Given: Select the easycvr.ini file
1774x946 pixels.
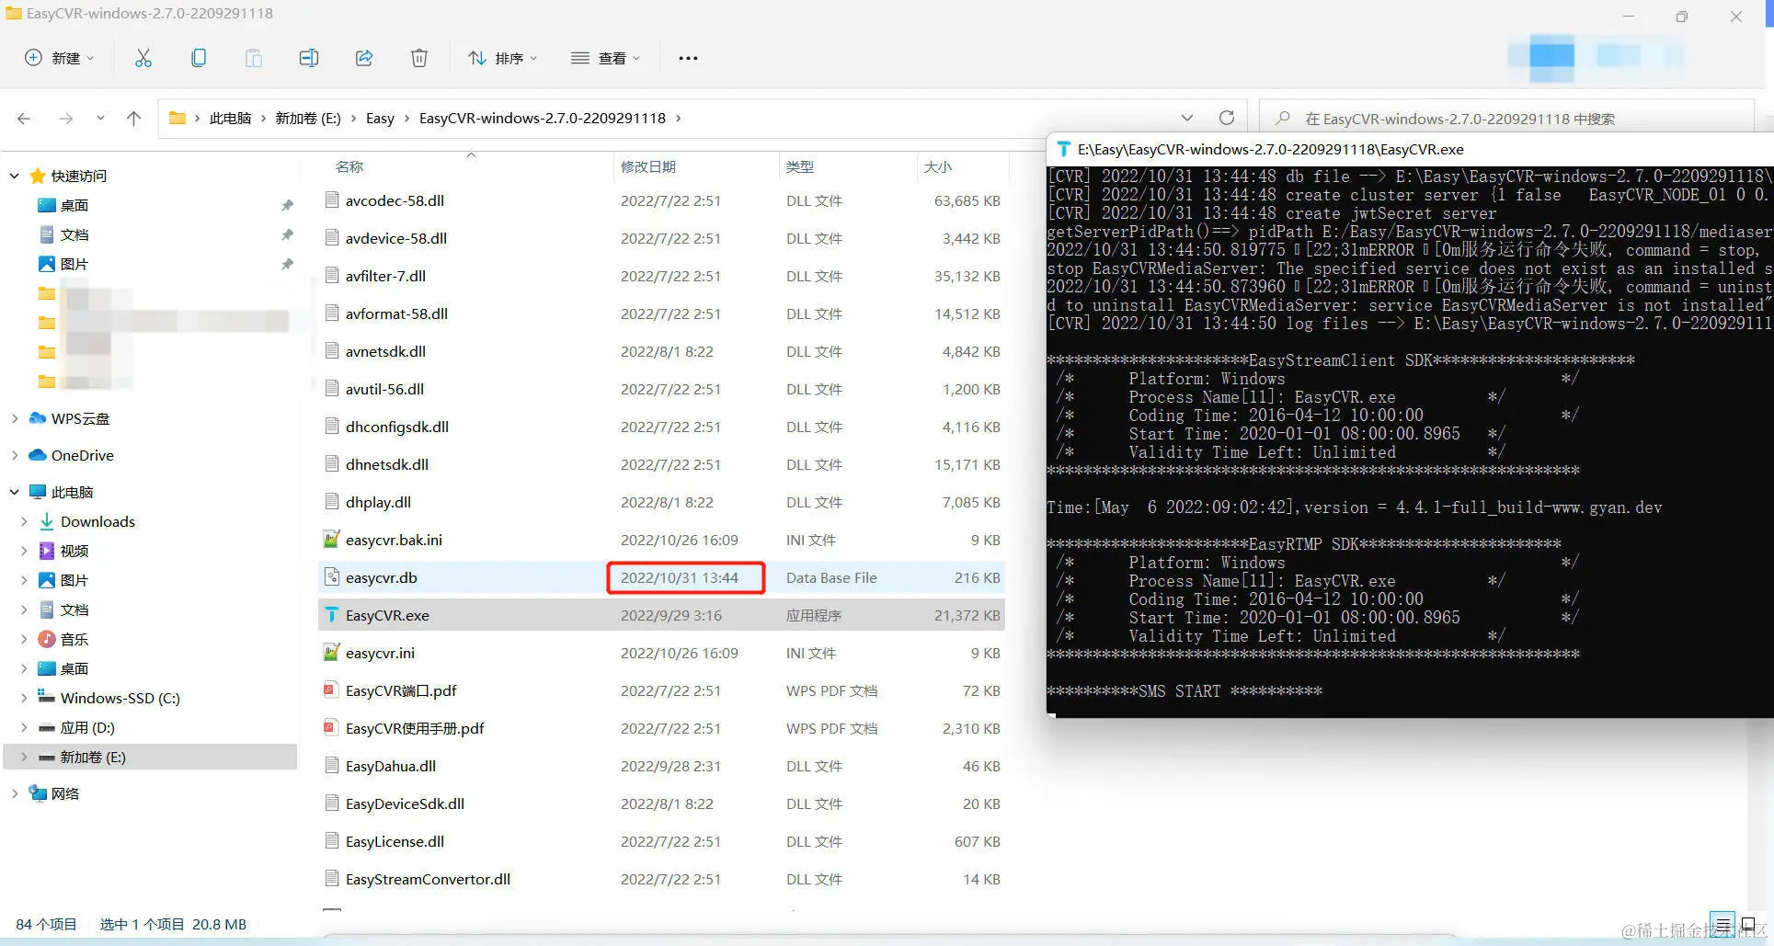Looking at the screenshot, I should coord(661,653).
